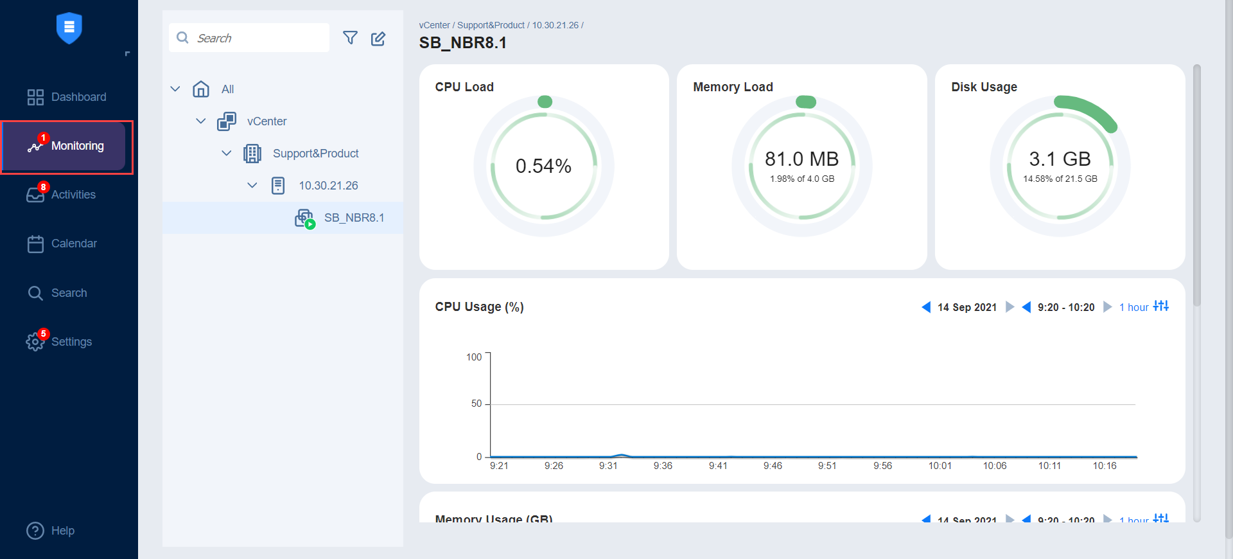Click the SB_NBR8.1 VM icon
The width and height of the screenshot is (1233, 559).
coord(304,218)
